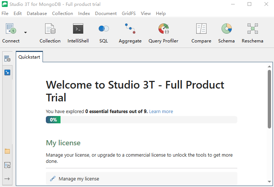Click the 0% features progress bar
The width and height of the screenshot is (274, 187).
click(x=142, y=120)
